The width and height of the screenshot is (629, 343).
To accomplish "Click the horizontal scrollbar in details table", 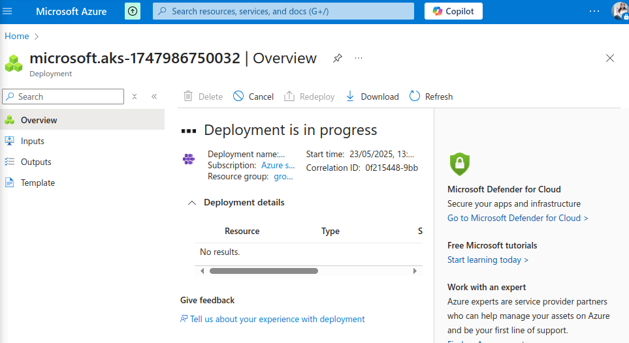I will pos(263,271).
